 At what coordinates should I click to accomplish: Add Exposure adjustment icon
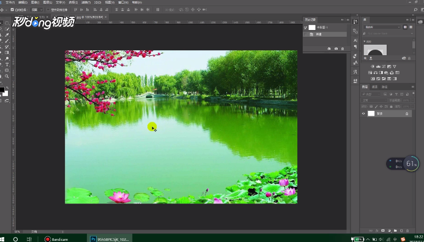click(x=389, y=66)
